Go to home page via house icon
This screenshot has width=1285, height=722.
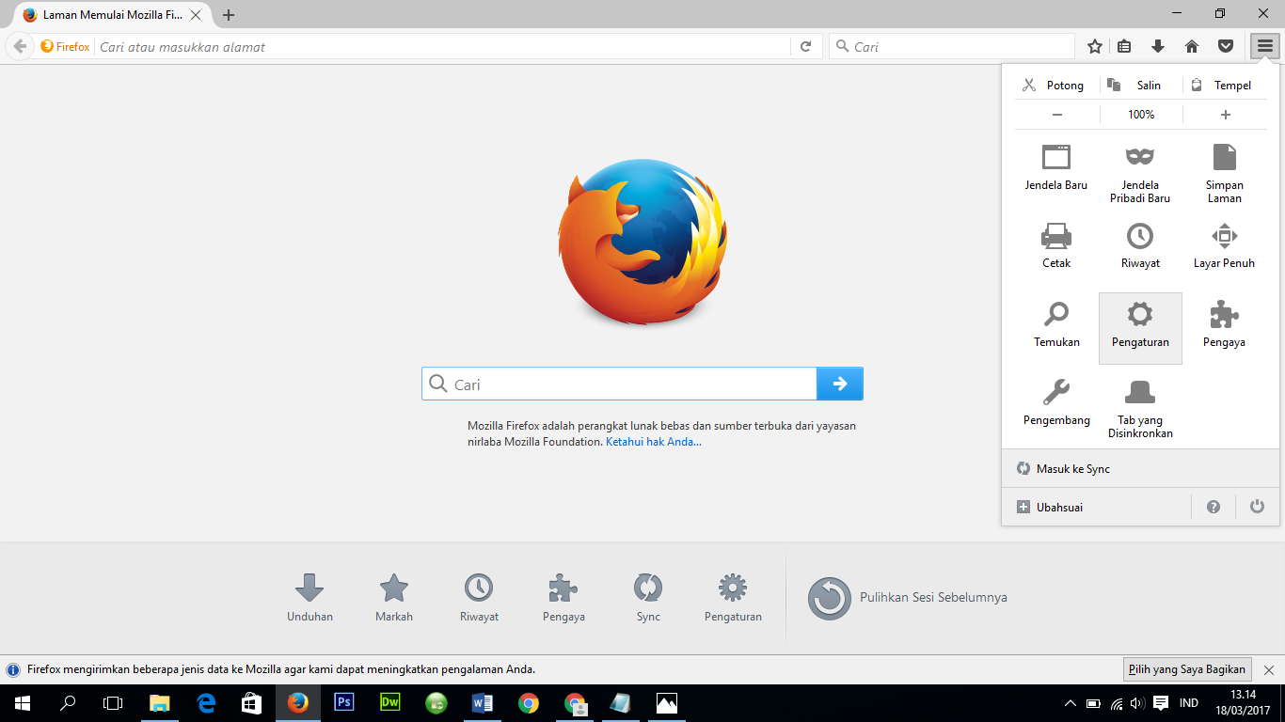click(x=1192, y=46)
